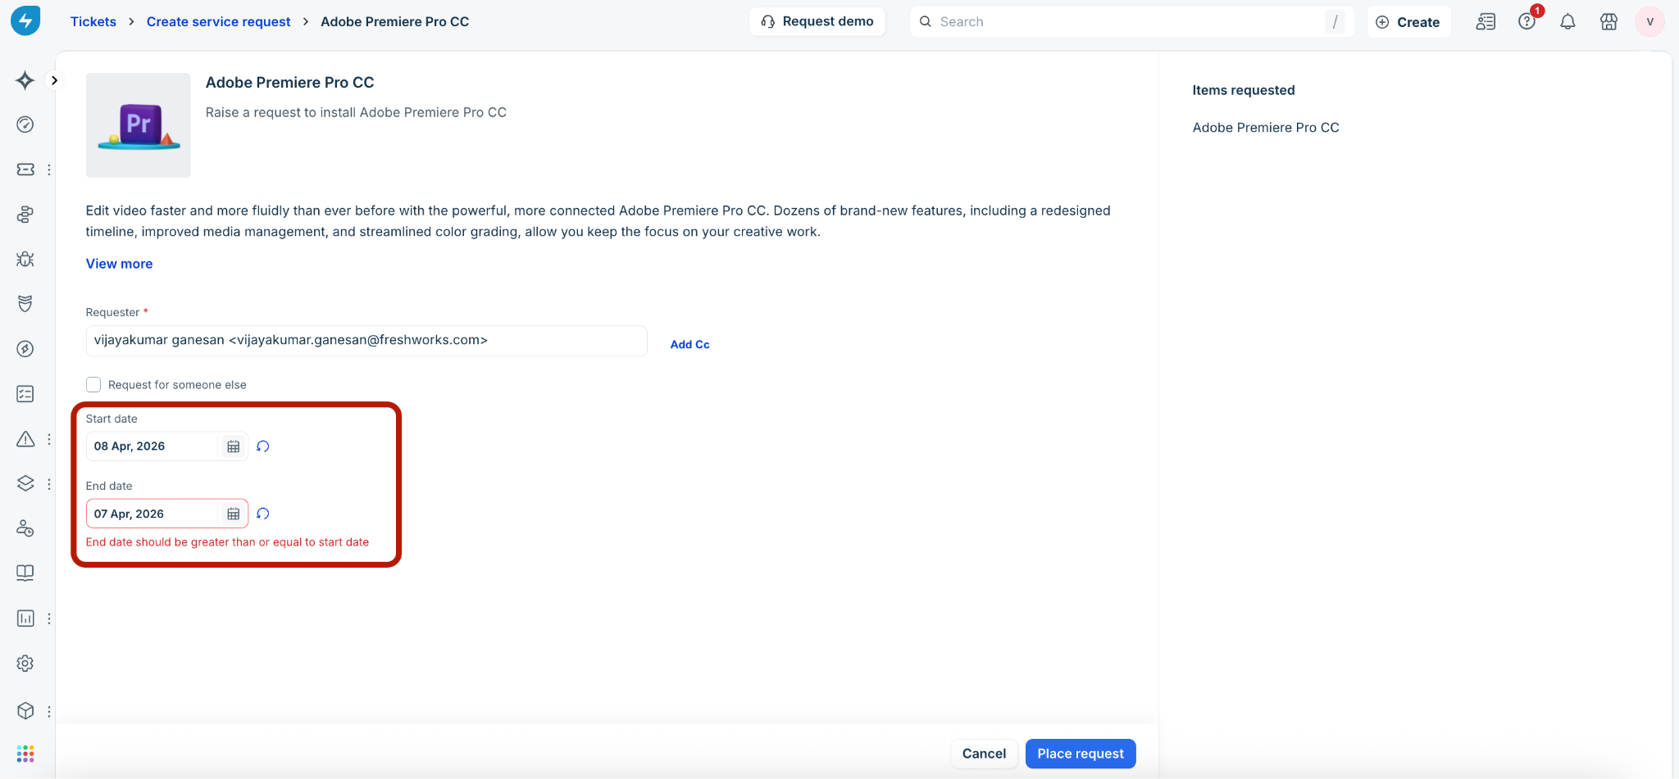Open the Freddy AI sparkle icon

25,80
